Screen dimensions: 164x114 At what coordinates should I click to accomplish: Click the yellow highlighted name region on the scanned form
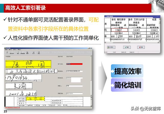click(35, 99)
